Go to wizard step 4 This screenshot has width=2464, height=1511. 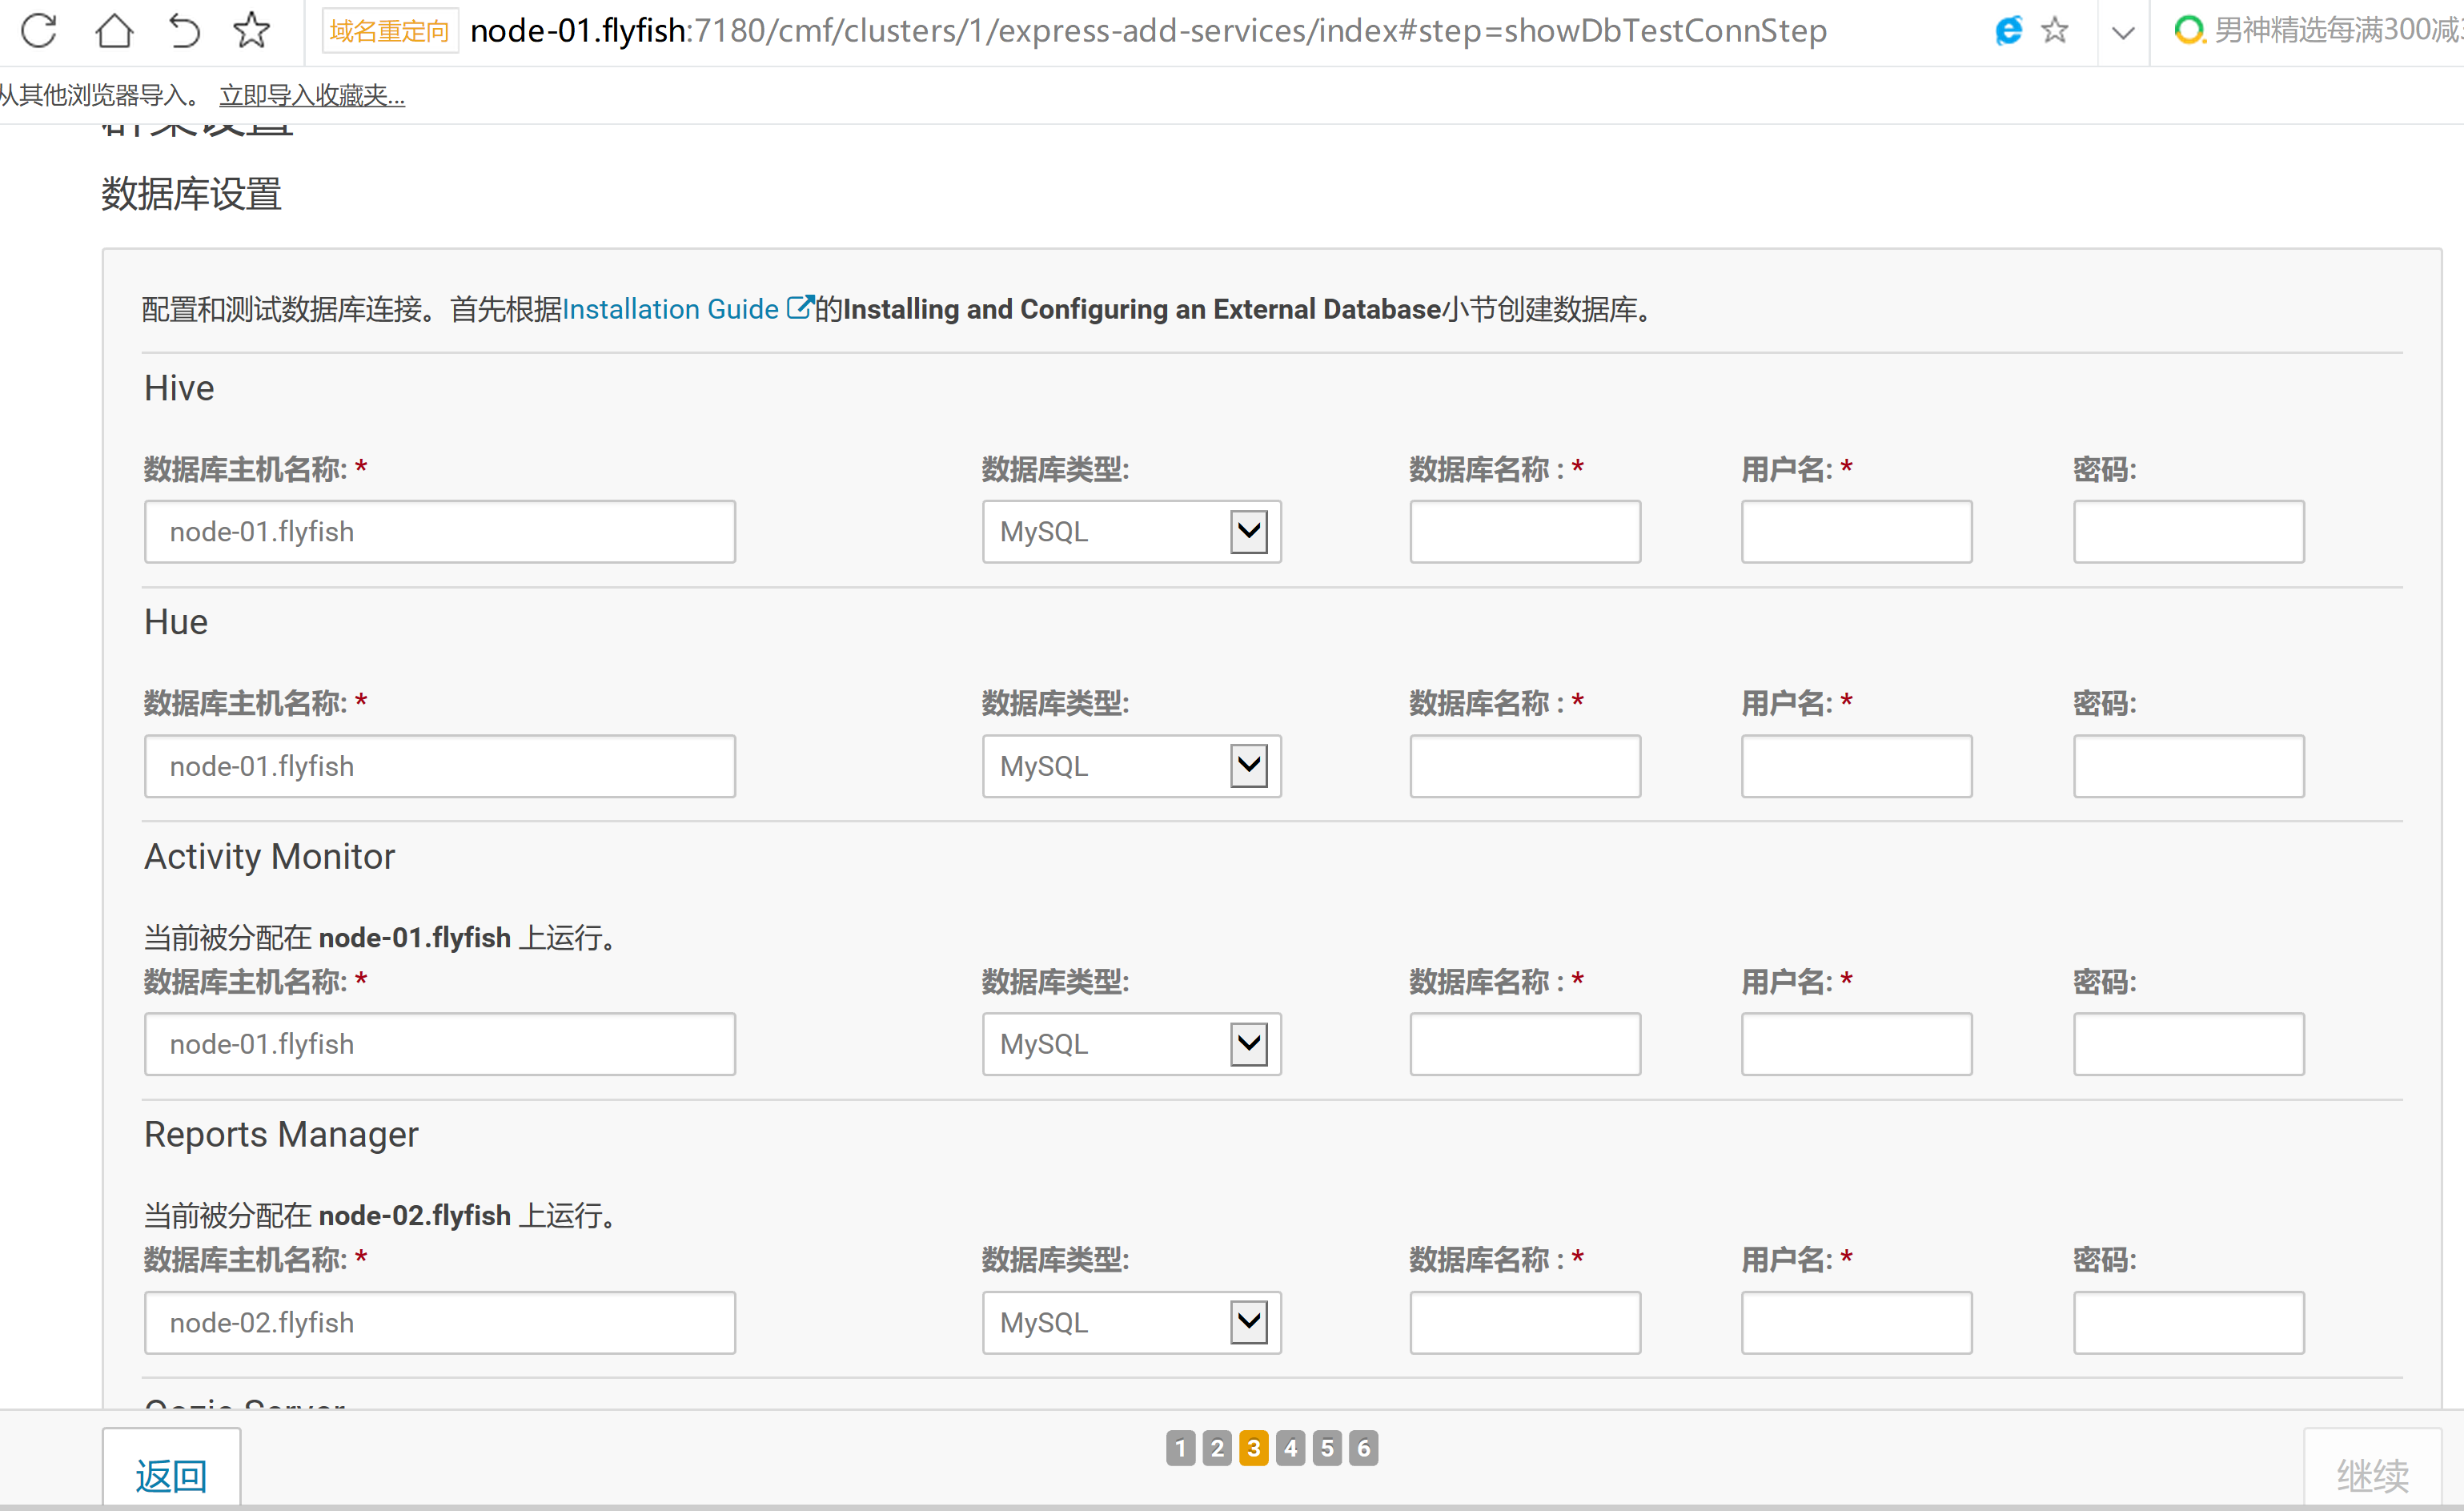click(1290, 1447)
